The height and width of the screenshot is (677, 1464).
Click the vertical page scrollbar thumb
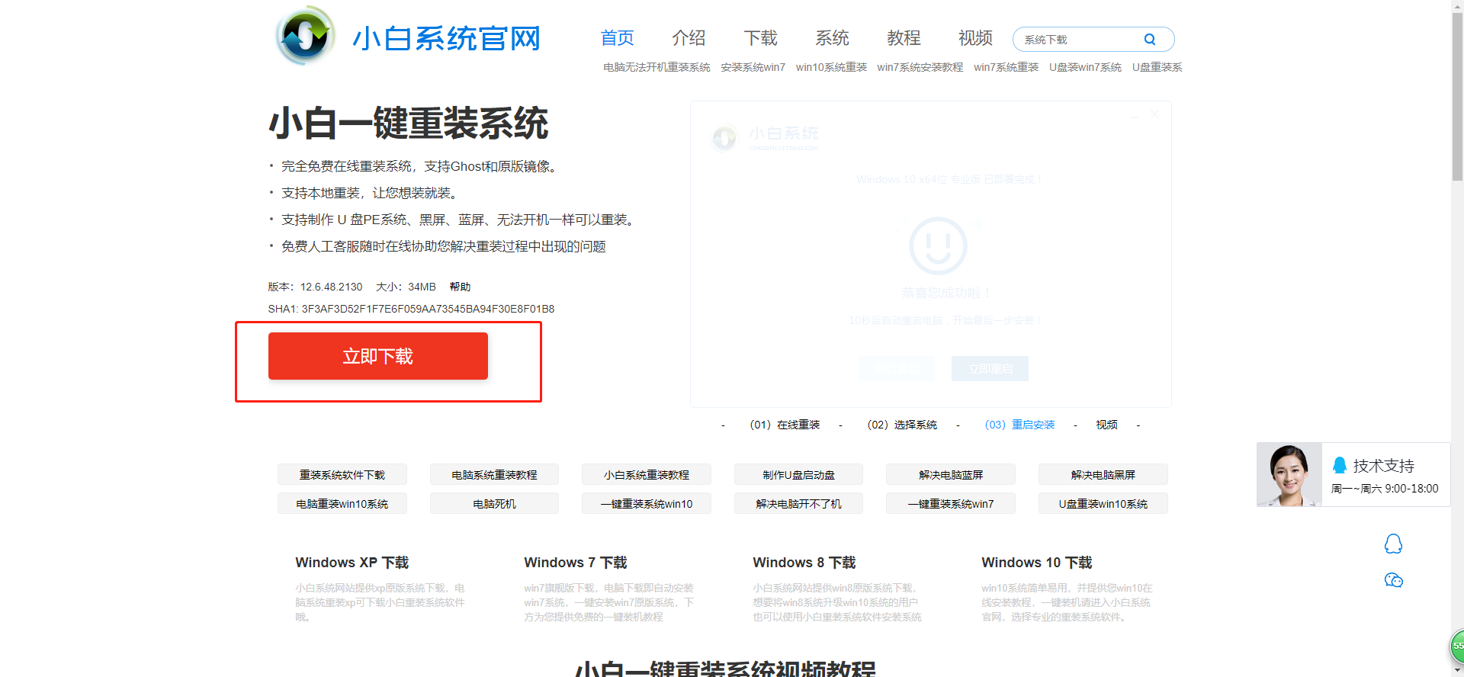point(1457,97)
